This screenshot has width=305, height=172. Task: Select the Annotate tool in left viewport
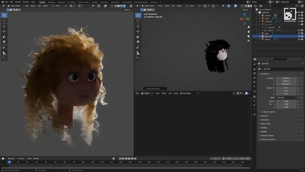[4, 48]
